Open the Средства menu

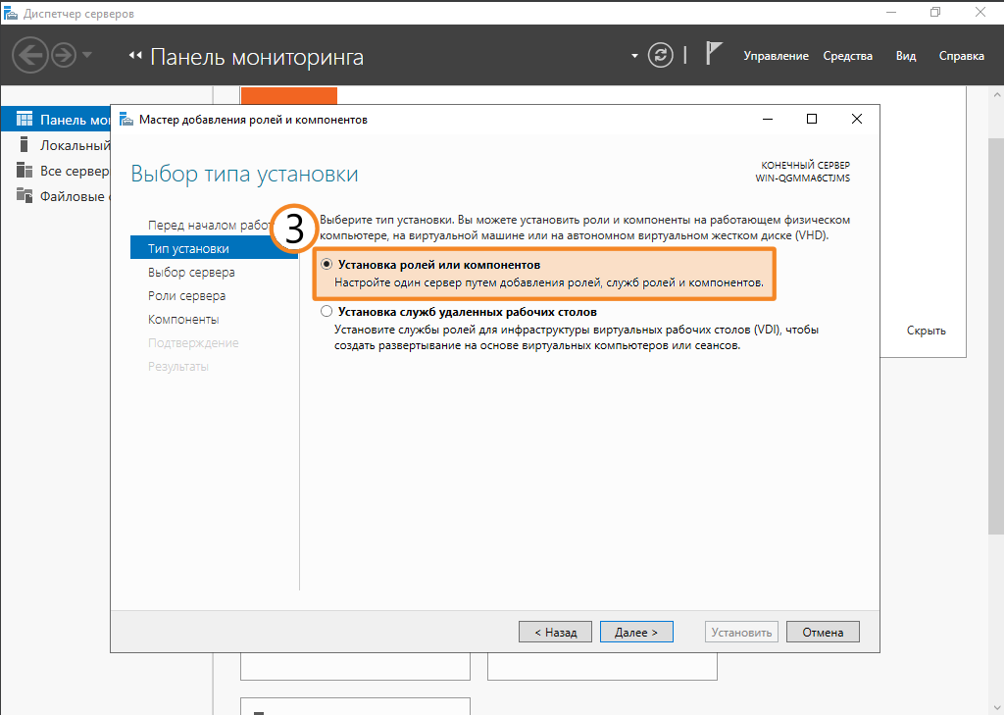click(x=847, y=56)
